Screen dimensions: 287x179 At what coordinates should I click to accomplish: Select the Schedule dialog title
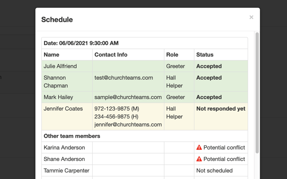[57, 20]
